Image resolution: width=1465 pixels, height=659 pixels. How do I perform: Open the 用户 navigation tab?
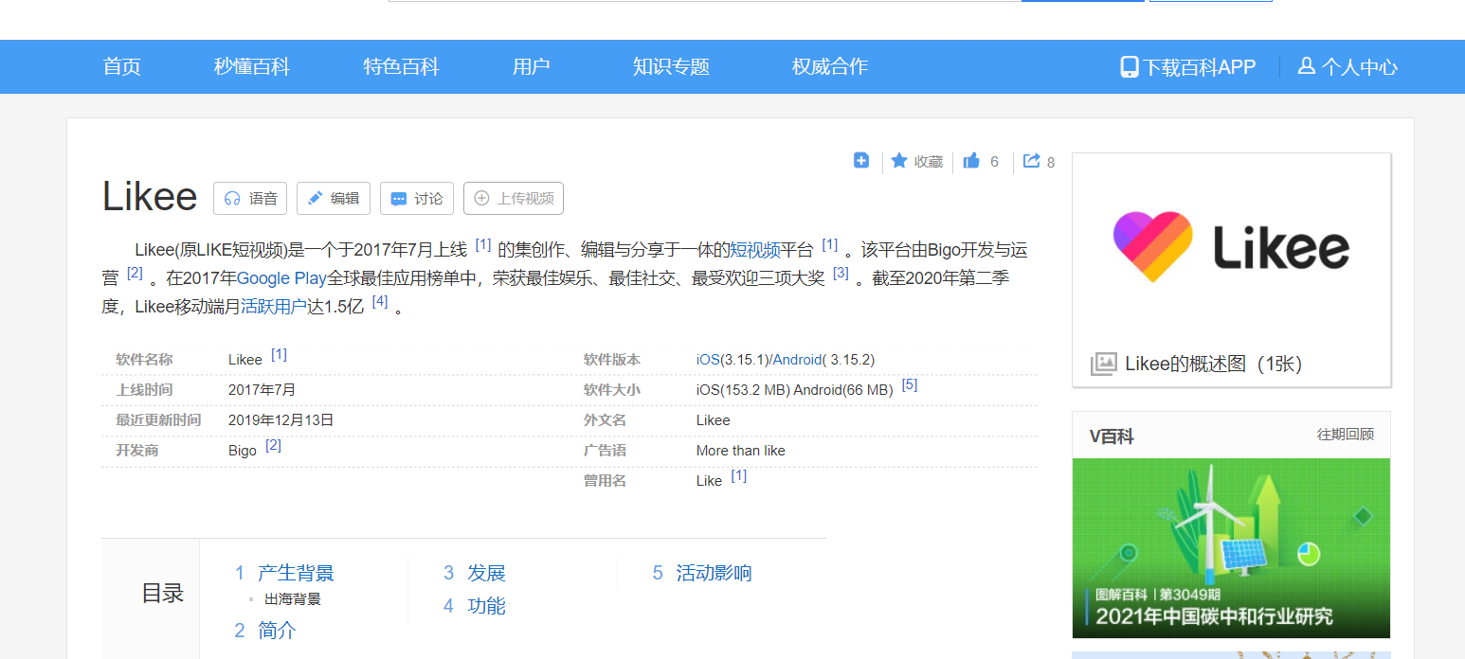532,66
